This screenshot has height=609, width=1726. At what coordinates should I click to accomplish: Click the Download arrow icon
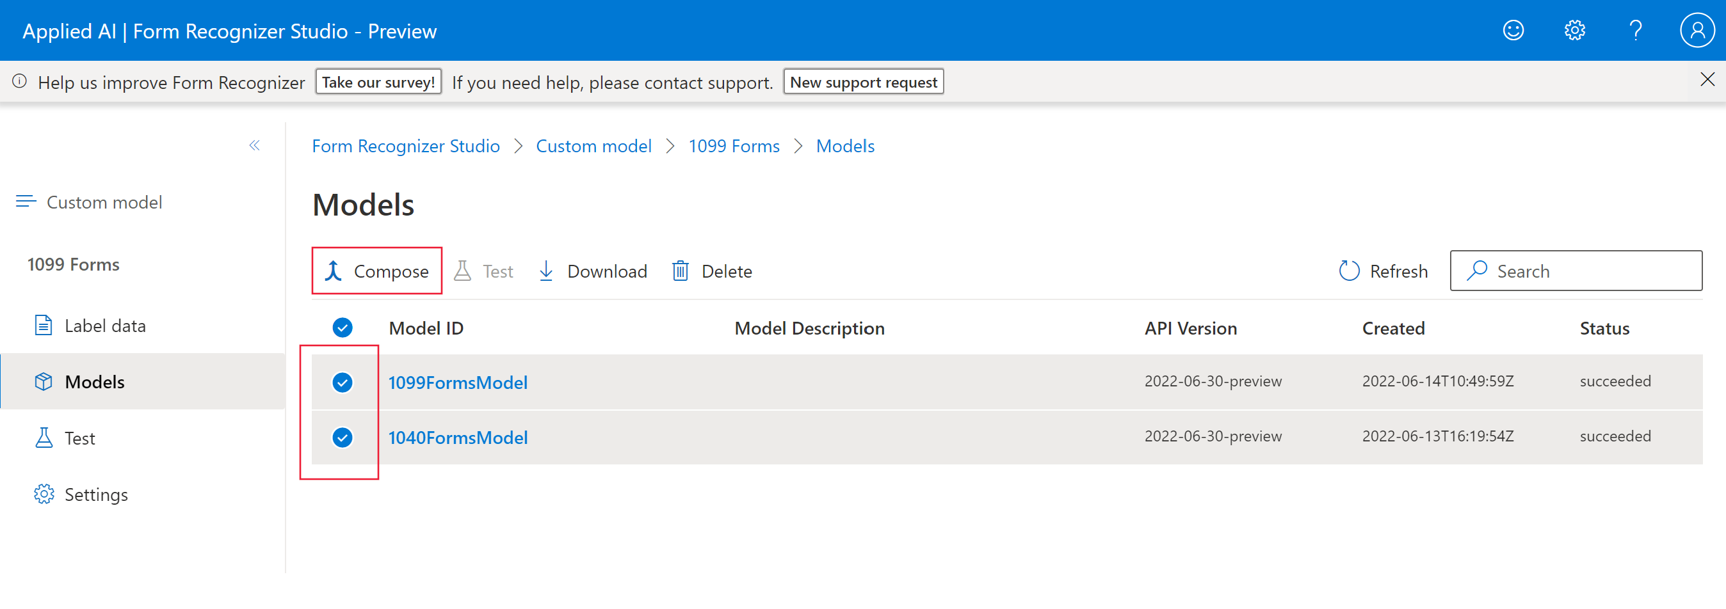pos(546,271)
